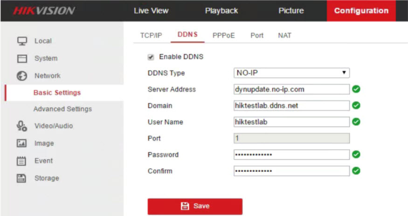Click the Image picture icon
Image resolution: width=408 pixels, height=216 pixels.
click(21, 143)
